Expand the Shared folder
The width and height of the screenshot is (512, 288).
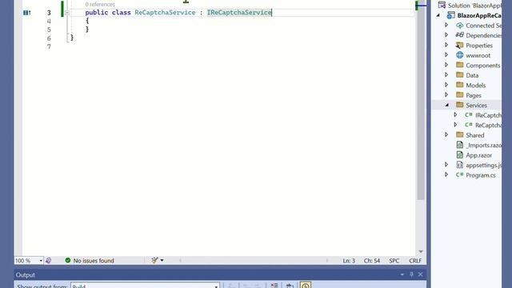pyautogui.click(x=446, y=135)
